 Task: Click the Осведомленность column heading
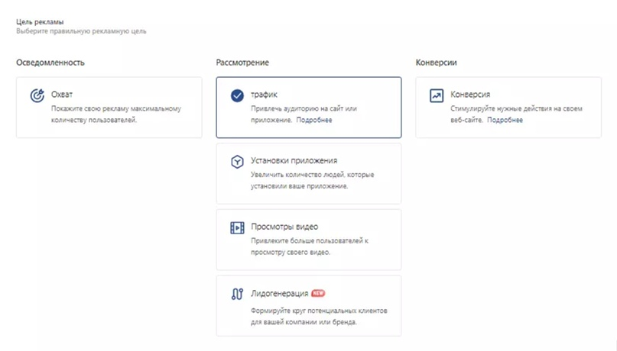click(x=50, y=63)
